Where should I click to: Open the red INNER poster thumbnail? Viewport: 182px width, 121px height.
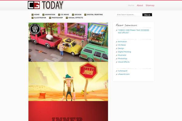pyautogui.click(x=68, y=111)
